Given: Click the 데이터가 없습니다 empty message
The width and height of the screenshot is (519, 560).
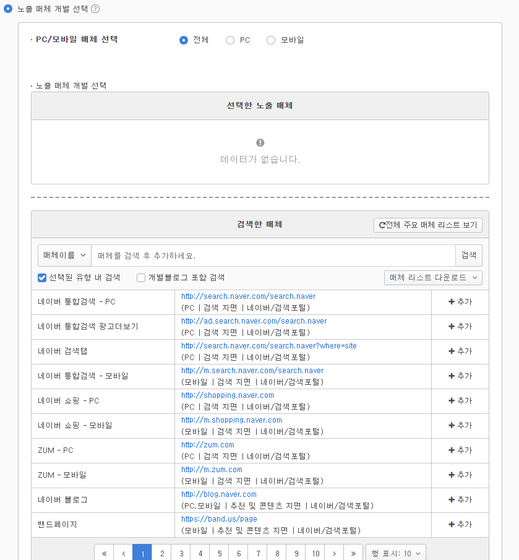Looking at the screenshot, I should [x=260, y=159].
